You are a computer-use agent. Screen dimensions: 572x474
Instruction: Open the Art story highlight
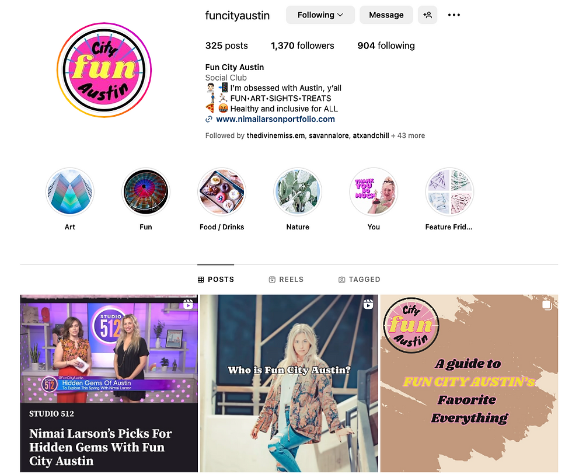click(69, 191)
